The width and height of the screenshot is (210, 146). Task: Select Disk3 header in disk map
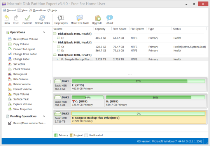click(x=62, y=118)
